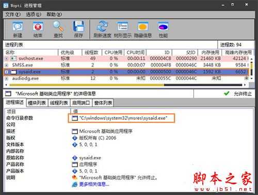Sort by the 优先级 column header
258x195 pixels.
pos(70,53)
